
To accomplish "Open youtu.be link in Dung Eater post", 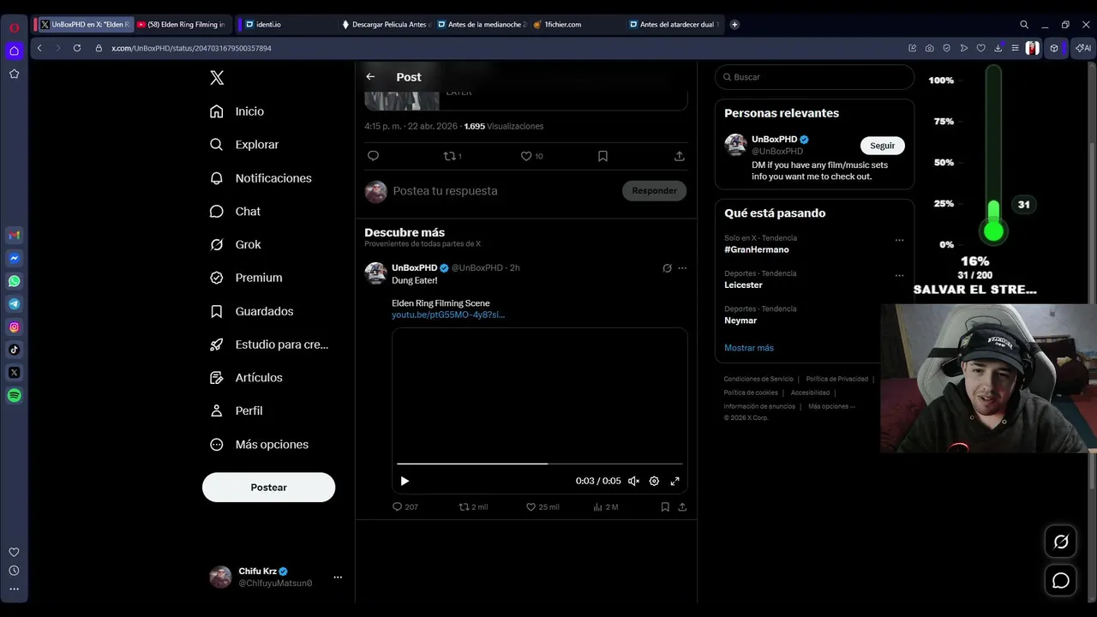I will click(448, 314).
